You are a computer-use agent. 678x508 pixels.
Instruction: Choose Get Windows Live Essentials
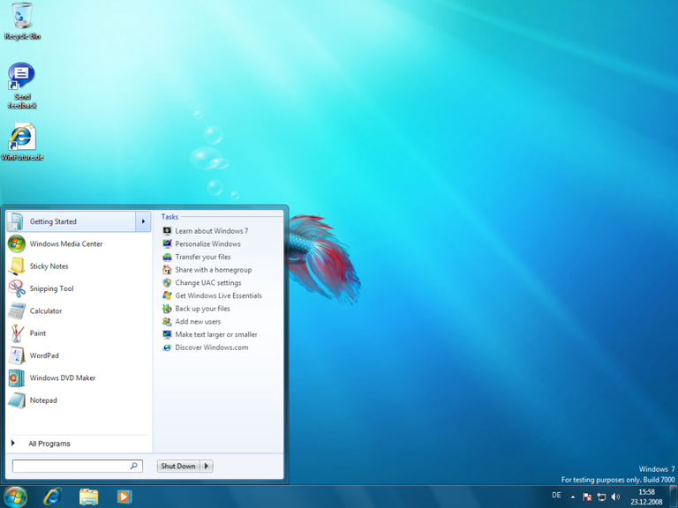pos(212,296)
